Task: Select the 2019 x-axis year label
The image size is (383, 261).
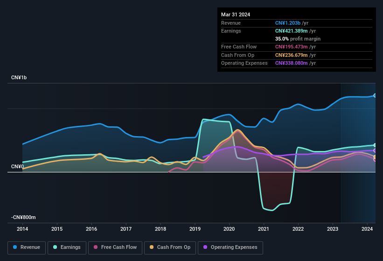Action: (x=195, y=229)
